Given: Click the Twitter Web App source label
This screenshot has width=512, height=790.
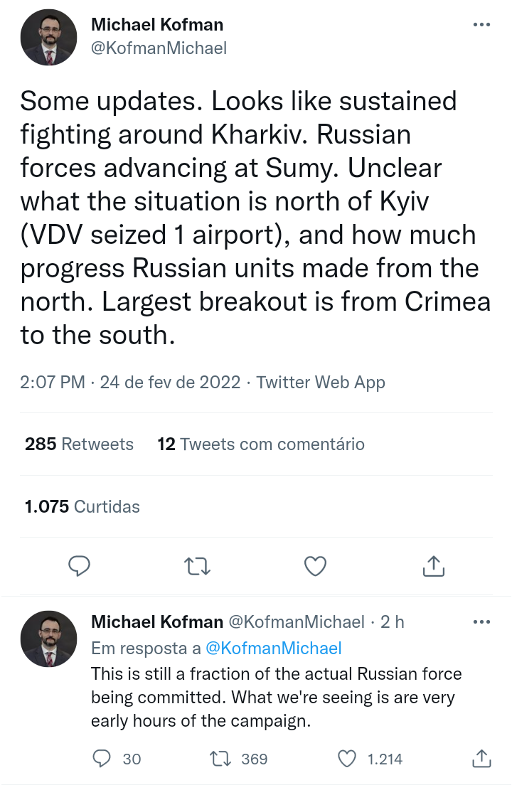Looking at the screenshot, I should [x=321, y=383].
